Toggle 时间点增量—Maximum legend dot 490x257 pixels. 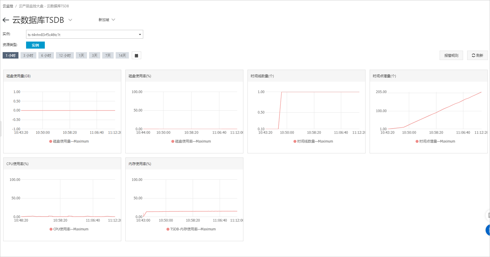click(417, 141)
